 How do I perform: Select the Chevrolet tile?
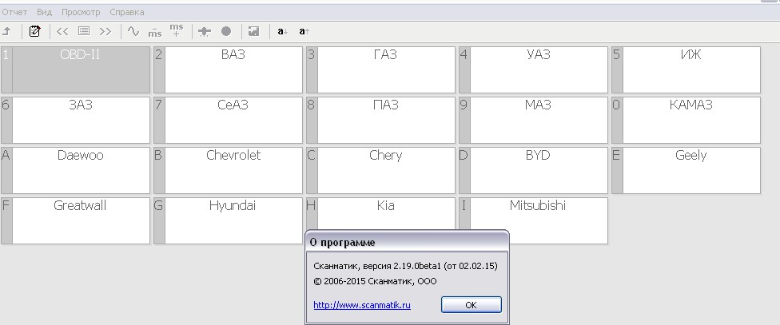tap(229, 170)
